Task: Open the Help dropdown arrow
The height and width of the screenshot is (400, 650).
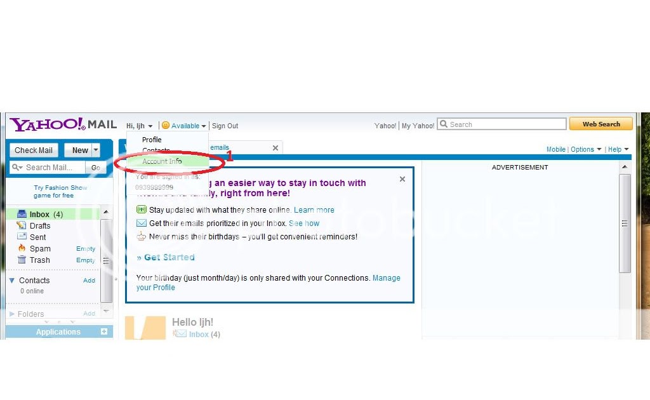Action: point(627,149)
